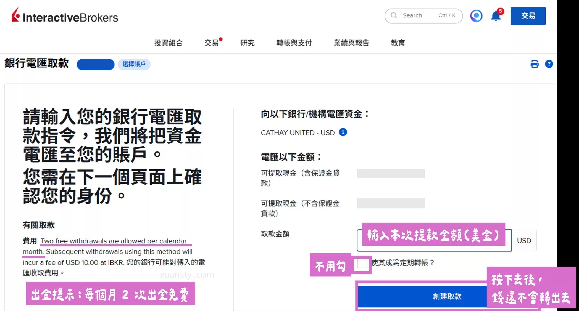Click the blue 交易 button in the header

coord(528,16)
